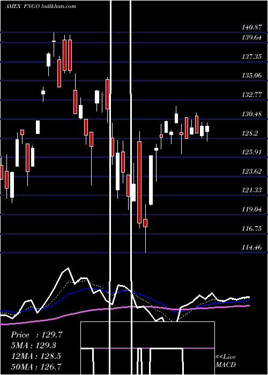Click the 140.87 price level label

pyautogui.click(x=252, y=27)
